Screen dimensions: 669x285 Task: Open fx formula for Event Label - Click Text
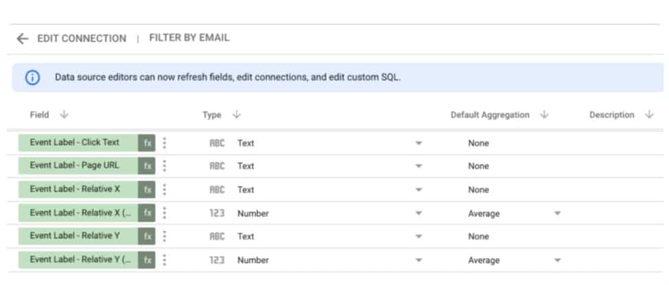(147, 143)
